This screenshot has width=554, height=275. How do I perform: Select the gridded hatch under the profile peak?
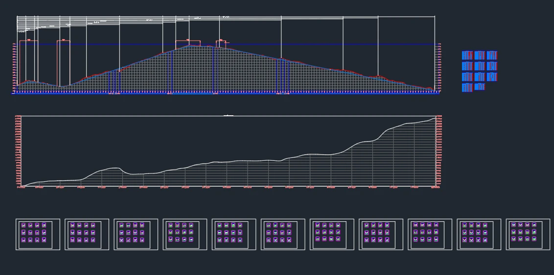pos(196,68)
